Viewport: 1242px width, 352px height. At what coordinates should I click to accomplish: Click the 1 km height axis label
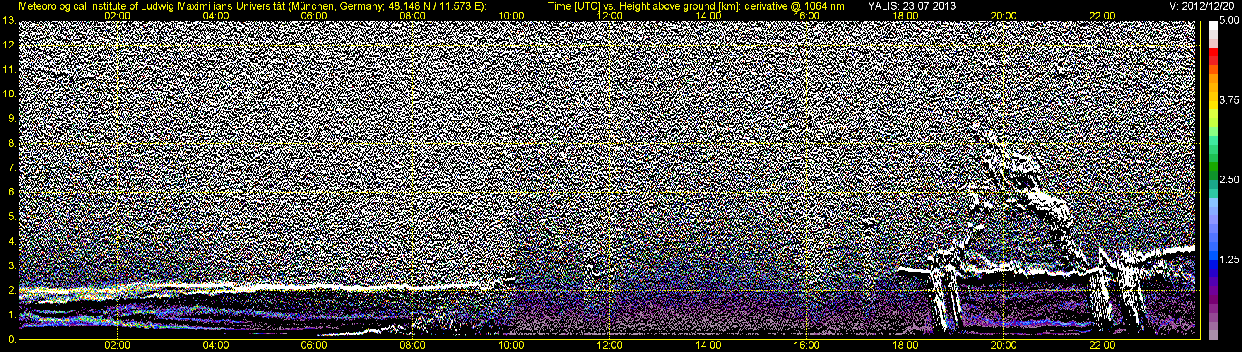(x=12, y=315)
